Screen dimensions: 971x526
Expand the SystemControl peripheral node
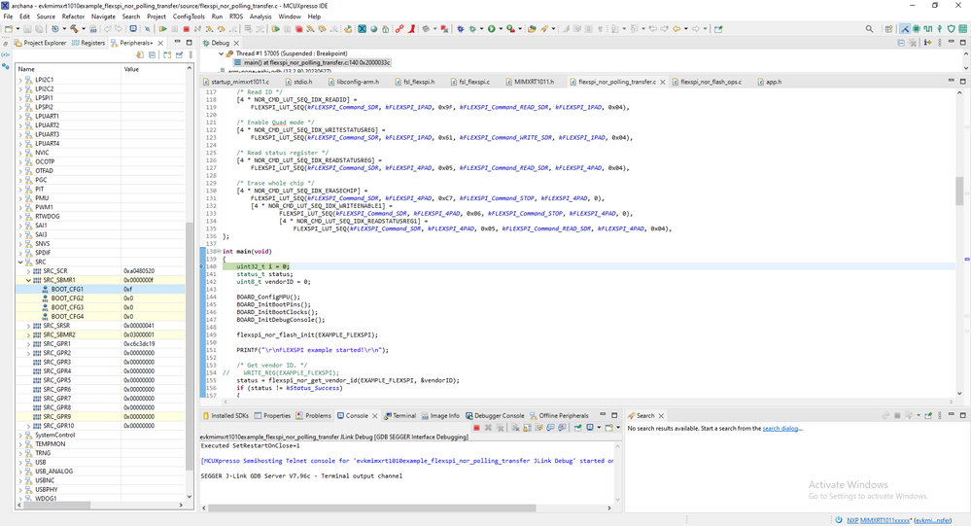[x=20, y=435]
